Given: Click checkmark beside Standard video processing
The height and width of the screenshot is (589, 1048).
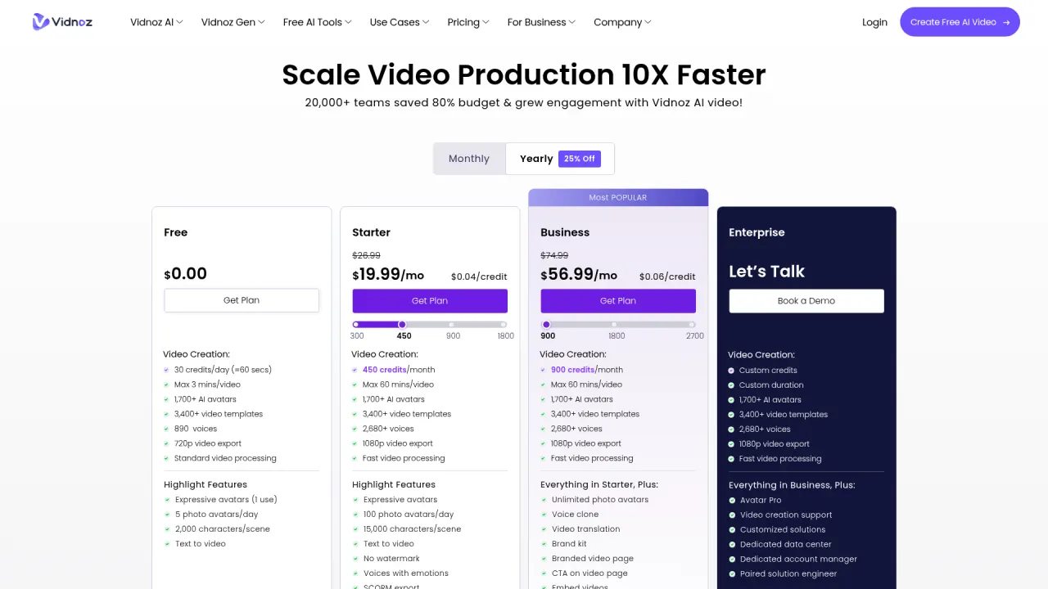Looking at the screenshot, I should [166, 458].
